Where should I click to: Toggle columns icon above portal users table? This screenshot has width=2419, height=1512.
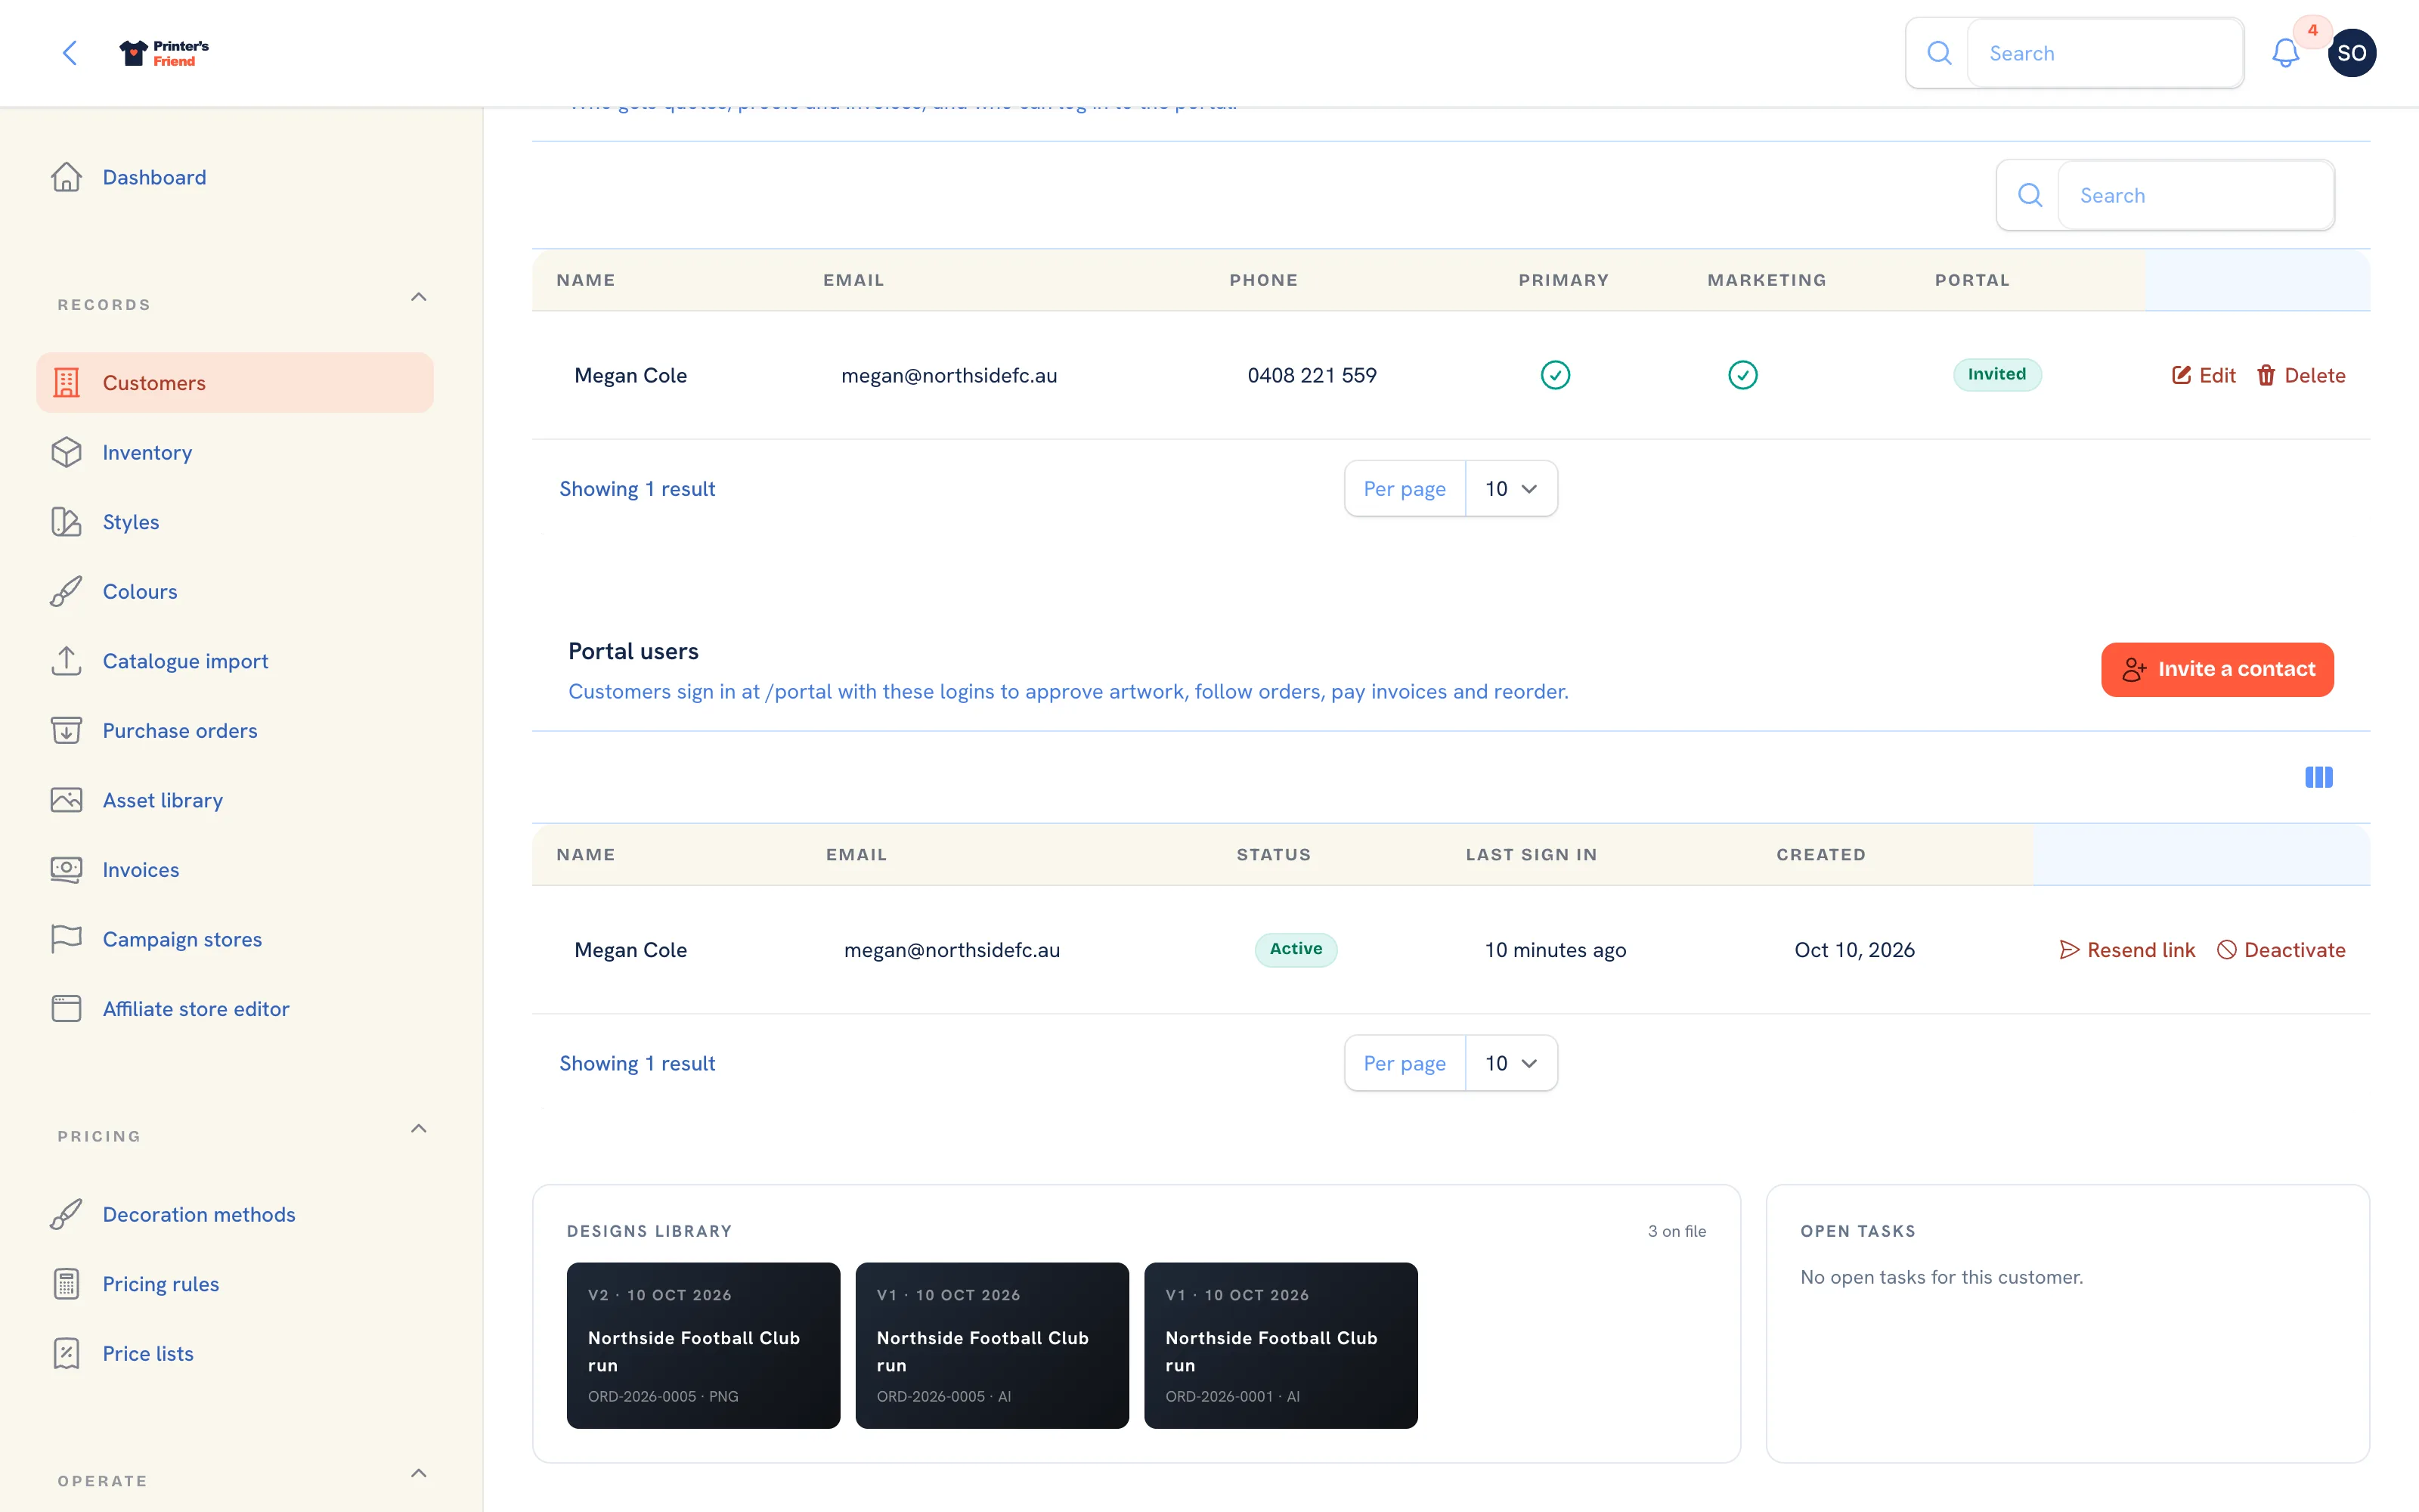2318,777
